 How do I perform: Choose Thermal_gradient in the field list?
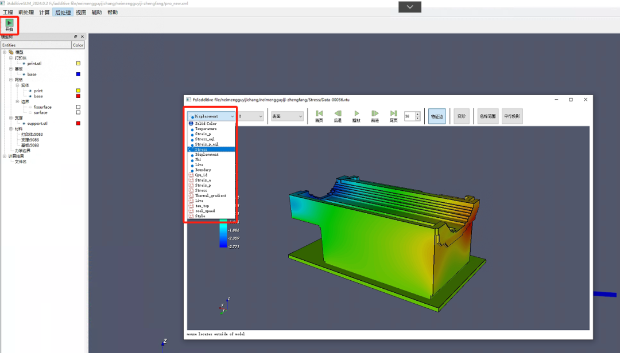(210, 195)
